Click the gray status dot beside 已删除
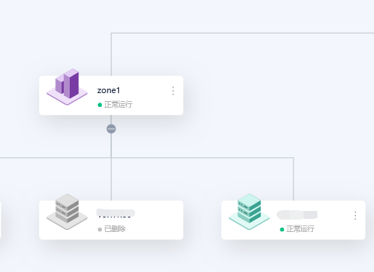This screenshot has width=374, height=272. click(99, 229)
